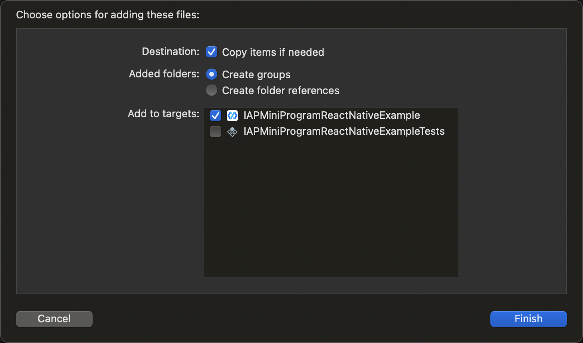Image resolution: width=583 pixels, height=343 pixels.
Task: Select the IAPMiniProgramReactNativeExample target name row
Action: 331,116
